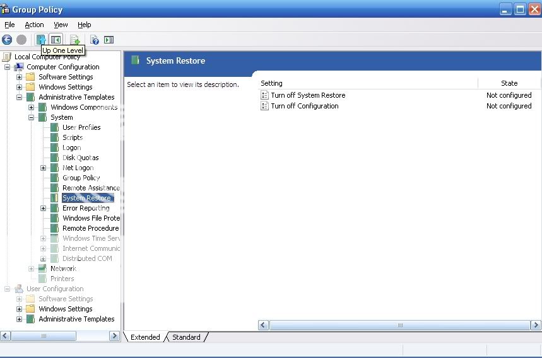Select Internet Communication tree item

tap(91, 248)
